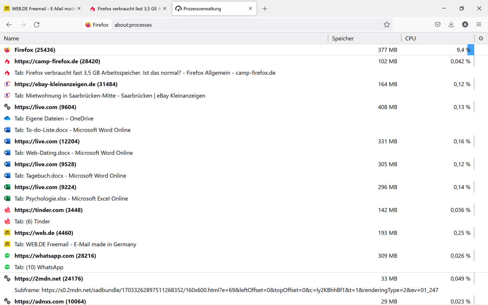Click the link icon beside https://2mdn.net (24176)
Image resolution: width=488 pixels, height=305 pixels.
[x=7, y=279]
